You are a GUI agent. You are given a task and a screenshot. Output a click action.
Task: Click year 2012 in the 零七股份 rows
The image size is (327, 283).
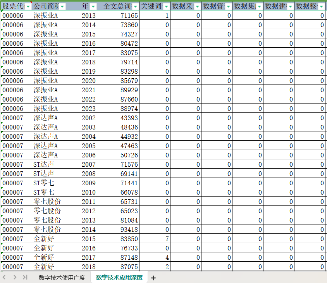point(81,211)
